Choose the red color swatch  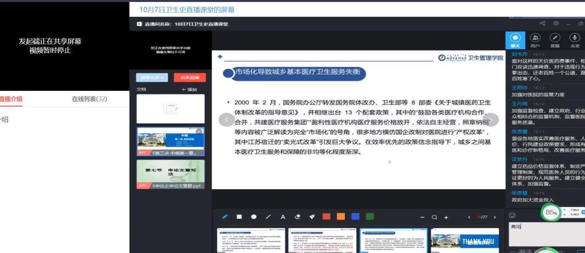pyautogui.click(x=326, y=217)
